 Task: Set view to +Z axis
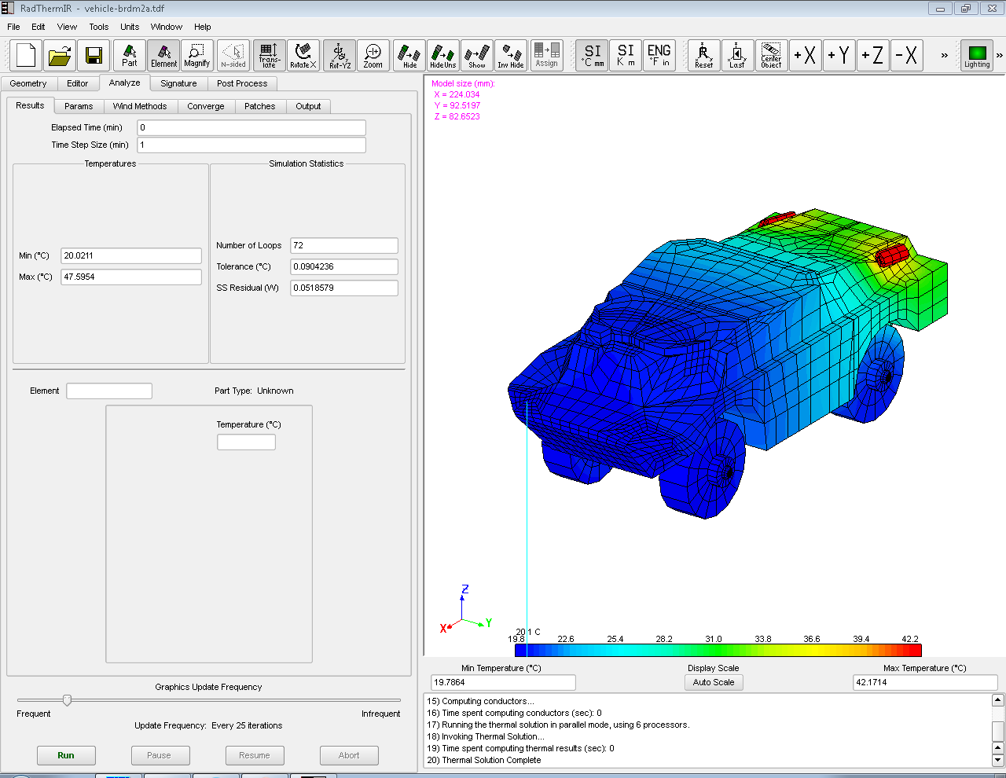pos(873,56)
